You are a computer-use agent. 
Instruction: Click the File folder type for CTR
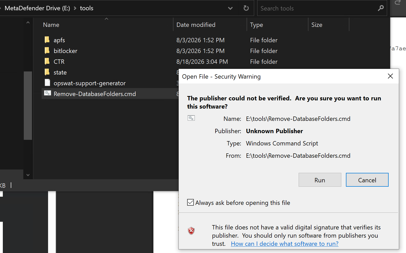click(x=264, y=62)
